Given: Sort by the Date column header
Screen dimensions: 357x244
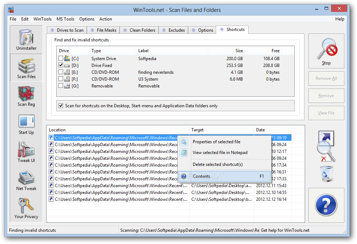Looking at the screenshot, I should [x=273, y=130].
